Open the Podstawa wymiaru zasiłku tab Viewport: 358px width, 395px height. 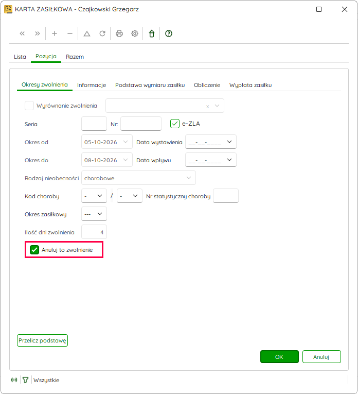[x=150, y=85]
